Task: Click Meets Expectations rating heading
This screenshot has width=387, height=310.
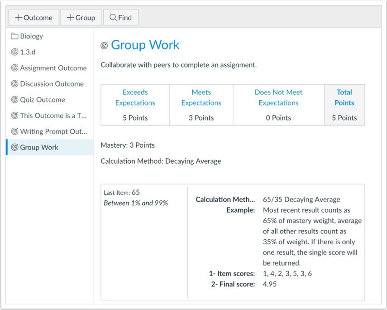Action: tap(201, 97)
